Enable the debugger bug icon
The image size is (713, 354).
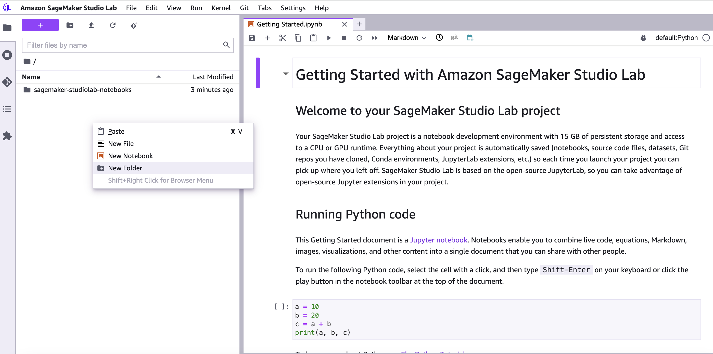pos(643,38)
